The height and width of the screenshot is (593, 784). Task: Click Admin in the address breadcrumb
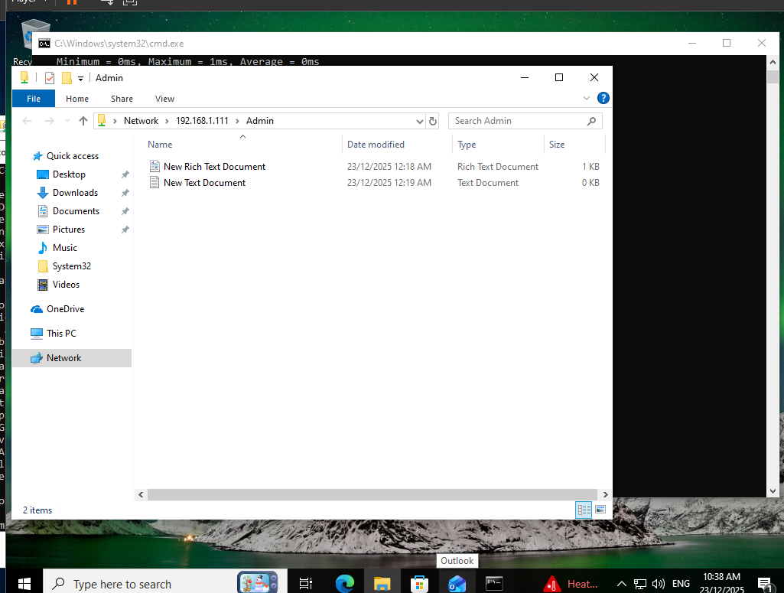click(x=260, y=121)
